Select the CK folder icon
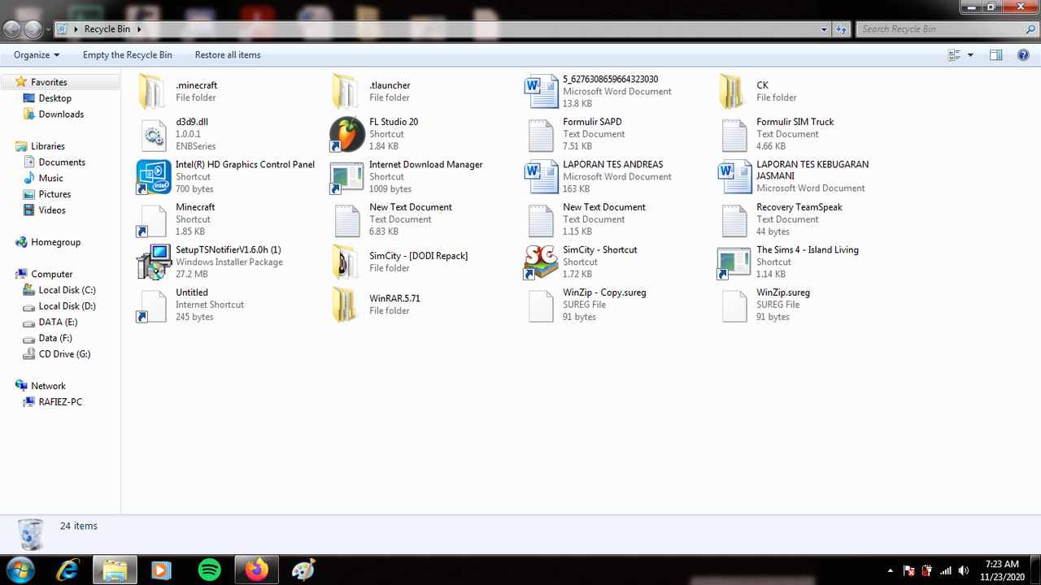This screenshot has width=1041, height=585. click(734, 91)
